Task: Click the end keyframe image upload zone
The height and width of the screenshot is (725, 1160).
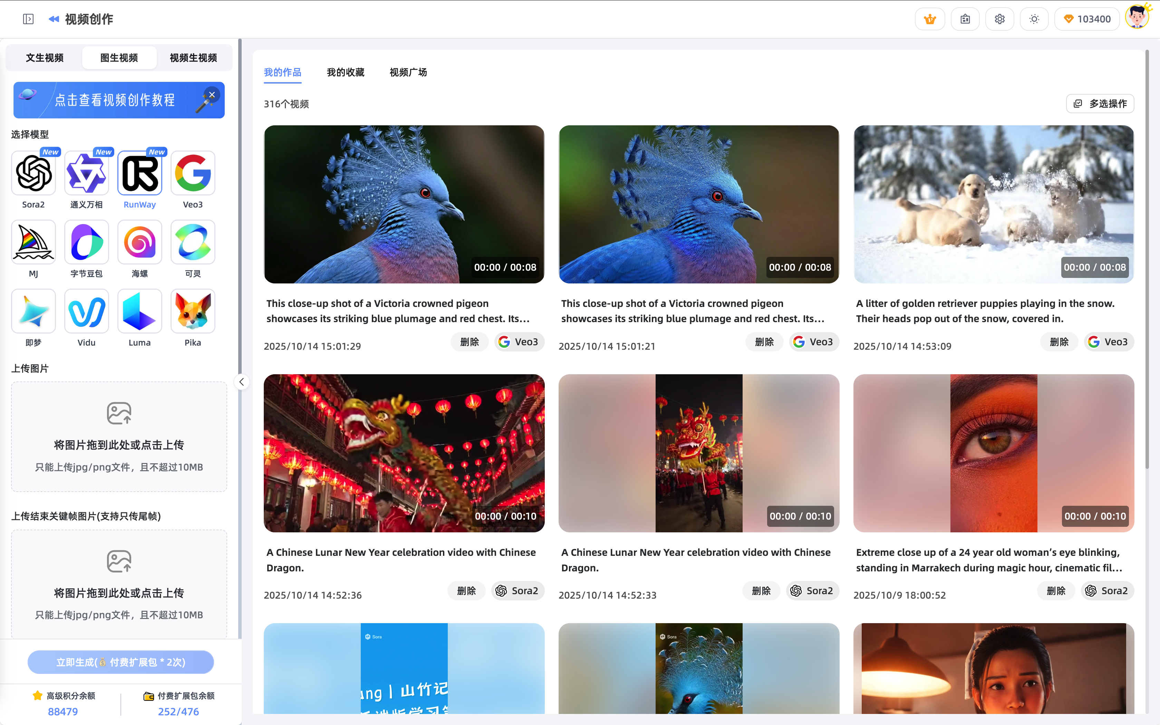Action: pos(119,584)
